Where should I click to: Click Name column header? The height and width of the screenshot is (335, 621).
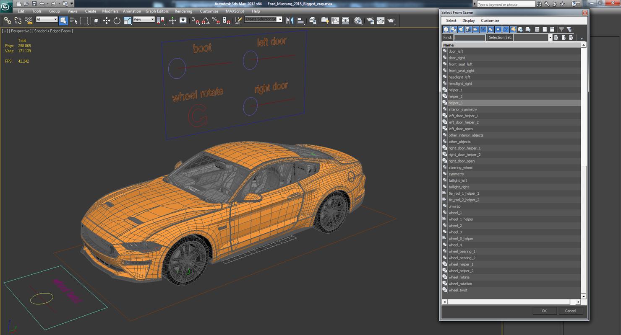[511, 45]
